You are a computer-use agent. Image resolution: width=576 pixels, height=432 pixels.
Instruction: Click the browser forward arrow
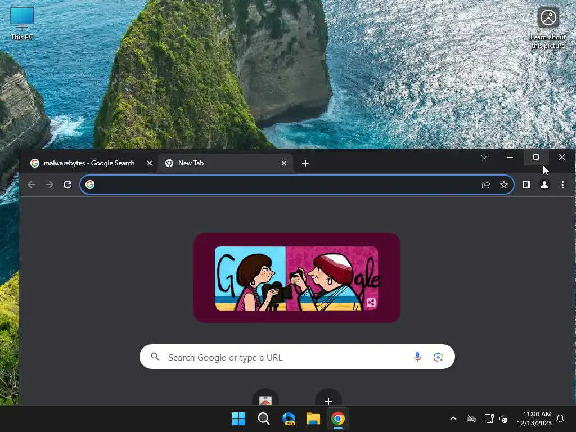[49, 184]
